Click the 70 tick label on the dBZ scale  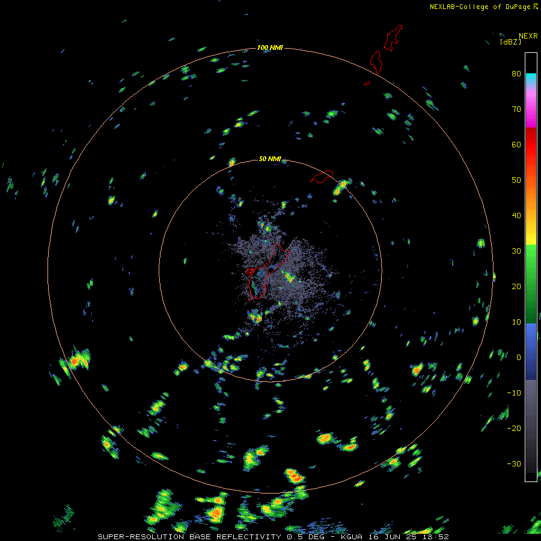point(516,109)
